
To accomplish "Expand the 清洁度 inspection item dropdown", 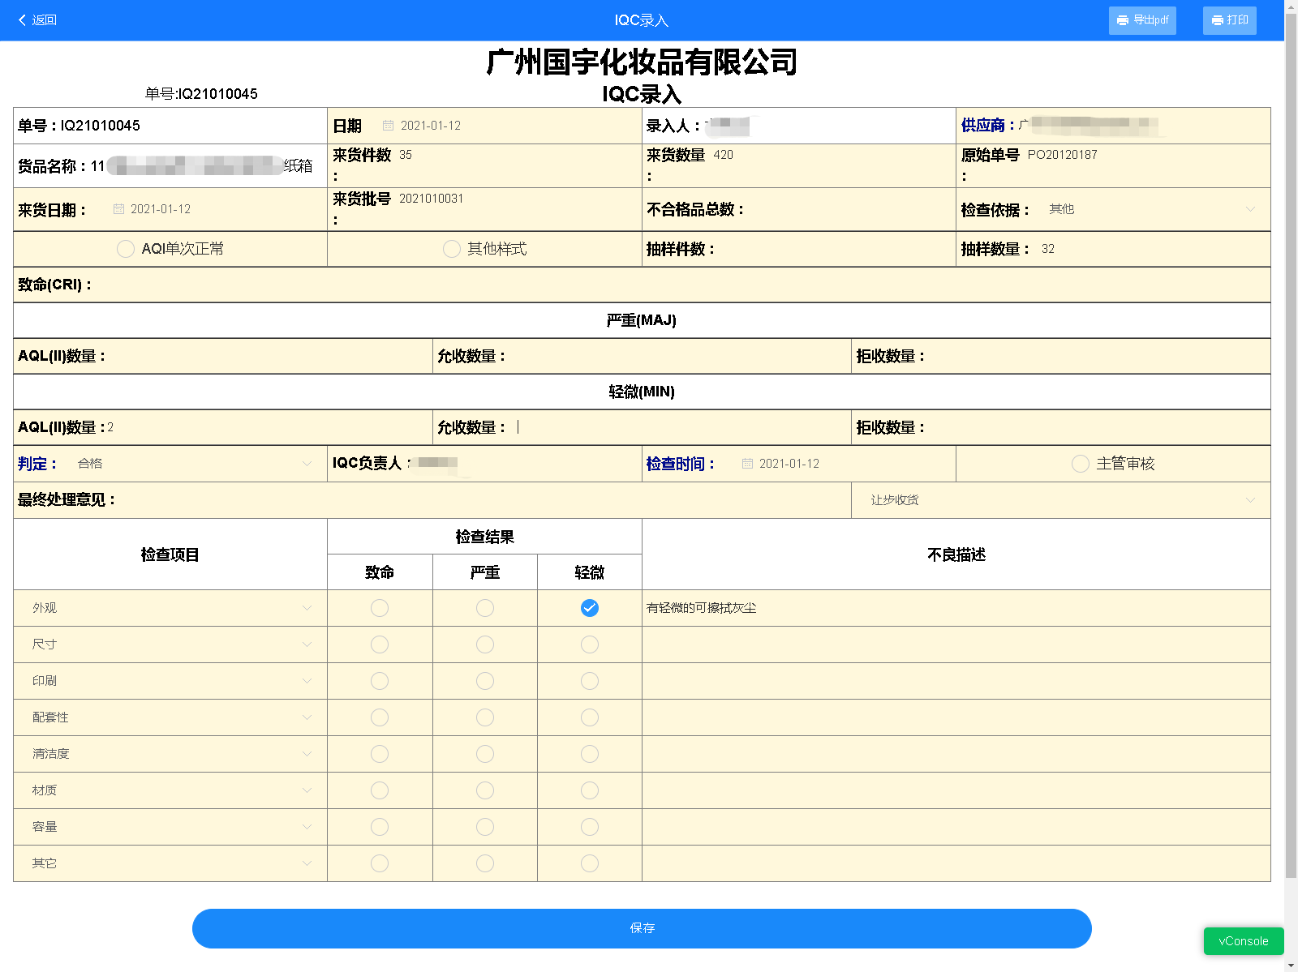I will [x=307, y=754].
